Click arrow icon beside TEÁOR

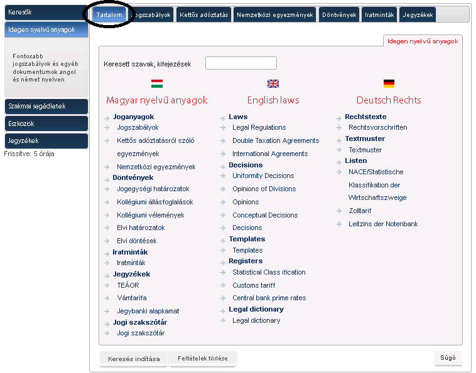(107, 285)
